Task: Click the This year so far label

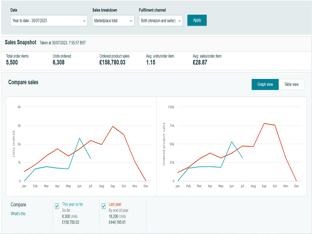Action: (x=73, y=204)
